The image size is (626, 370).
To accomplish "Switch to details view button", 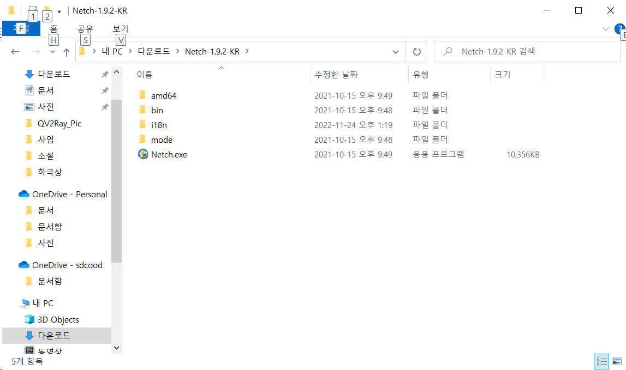I will pyautogui.click(x=602, y=361).
